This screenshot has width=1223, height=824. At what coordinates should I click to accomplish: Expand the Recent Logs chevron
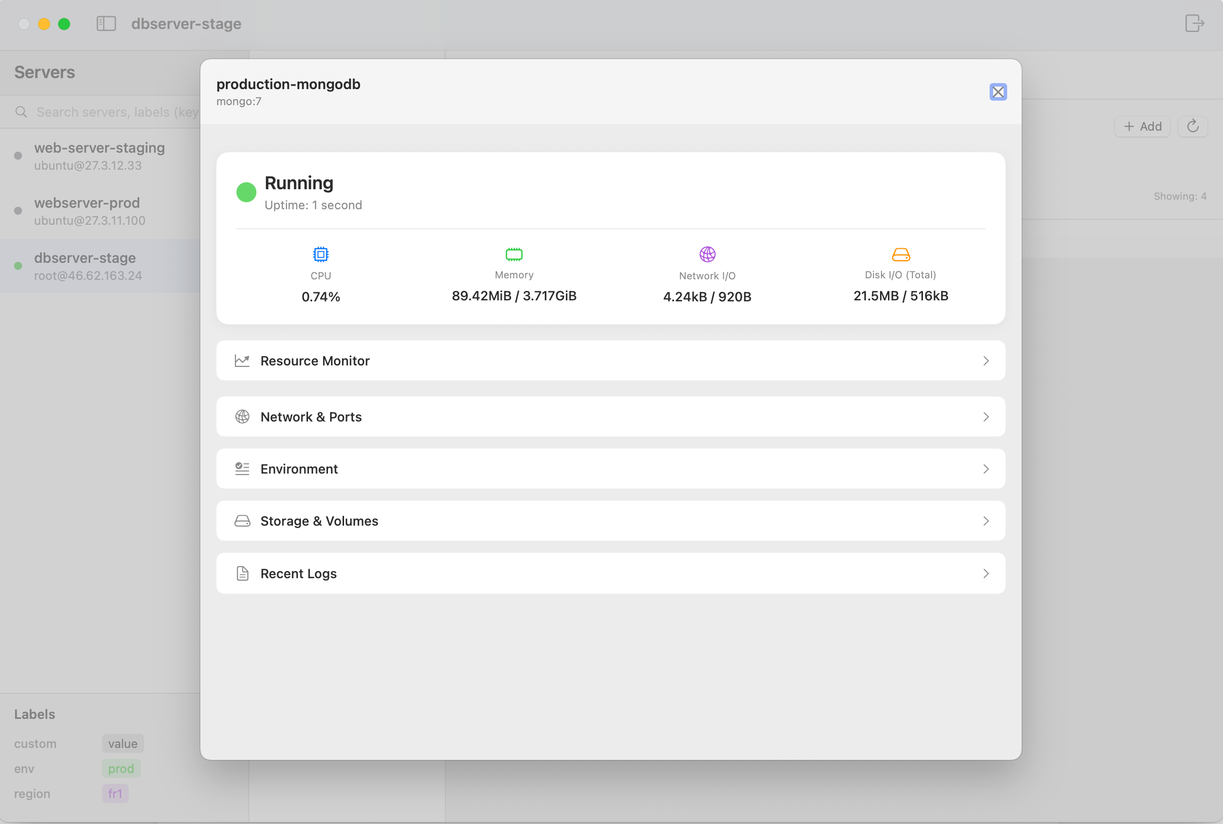(986, 573)
